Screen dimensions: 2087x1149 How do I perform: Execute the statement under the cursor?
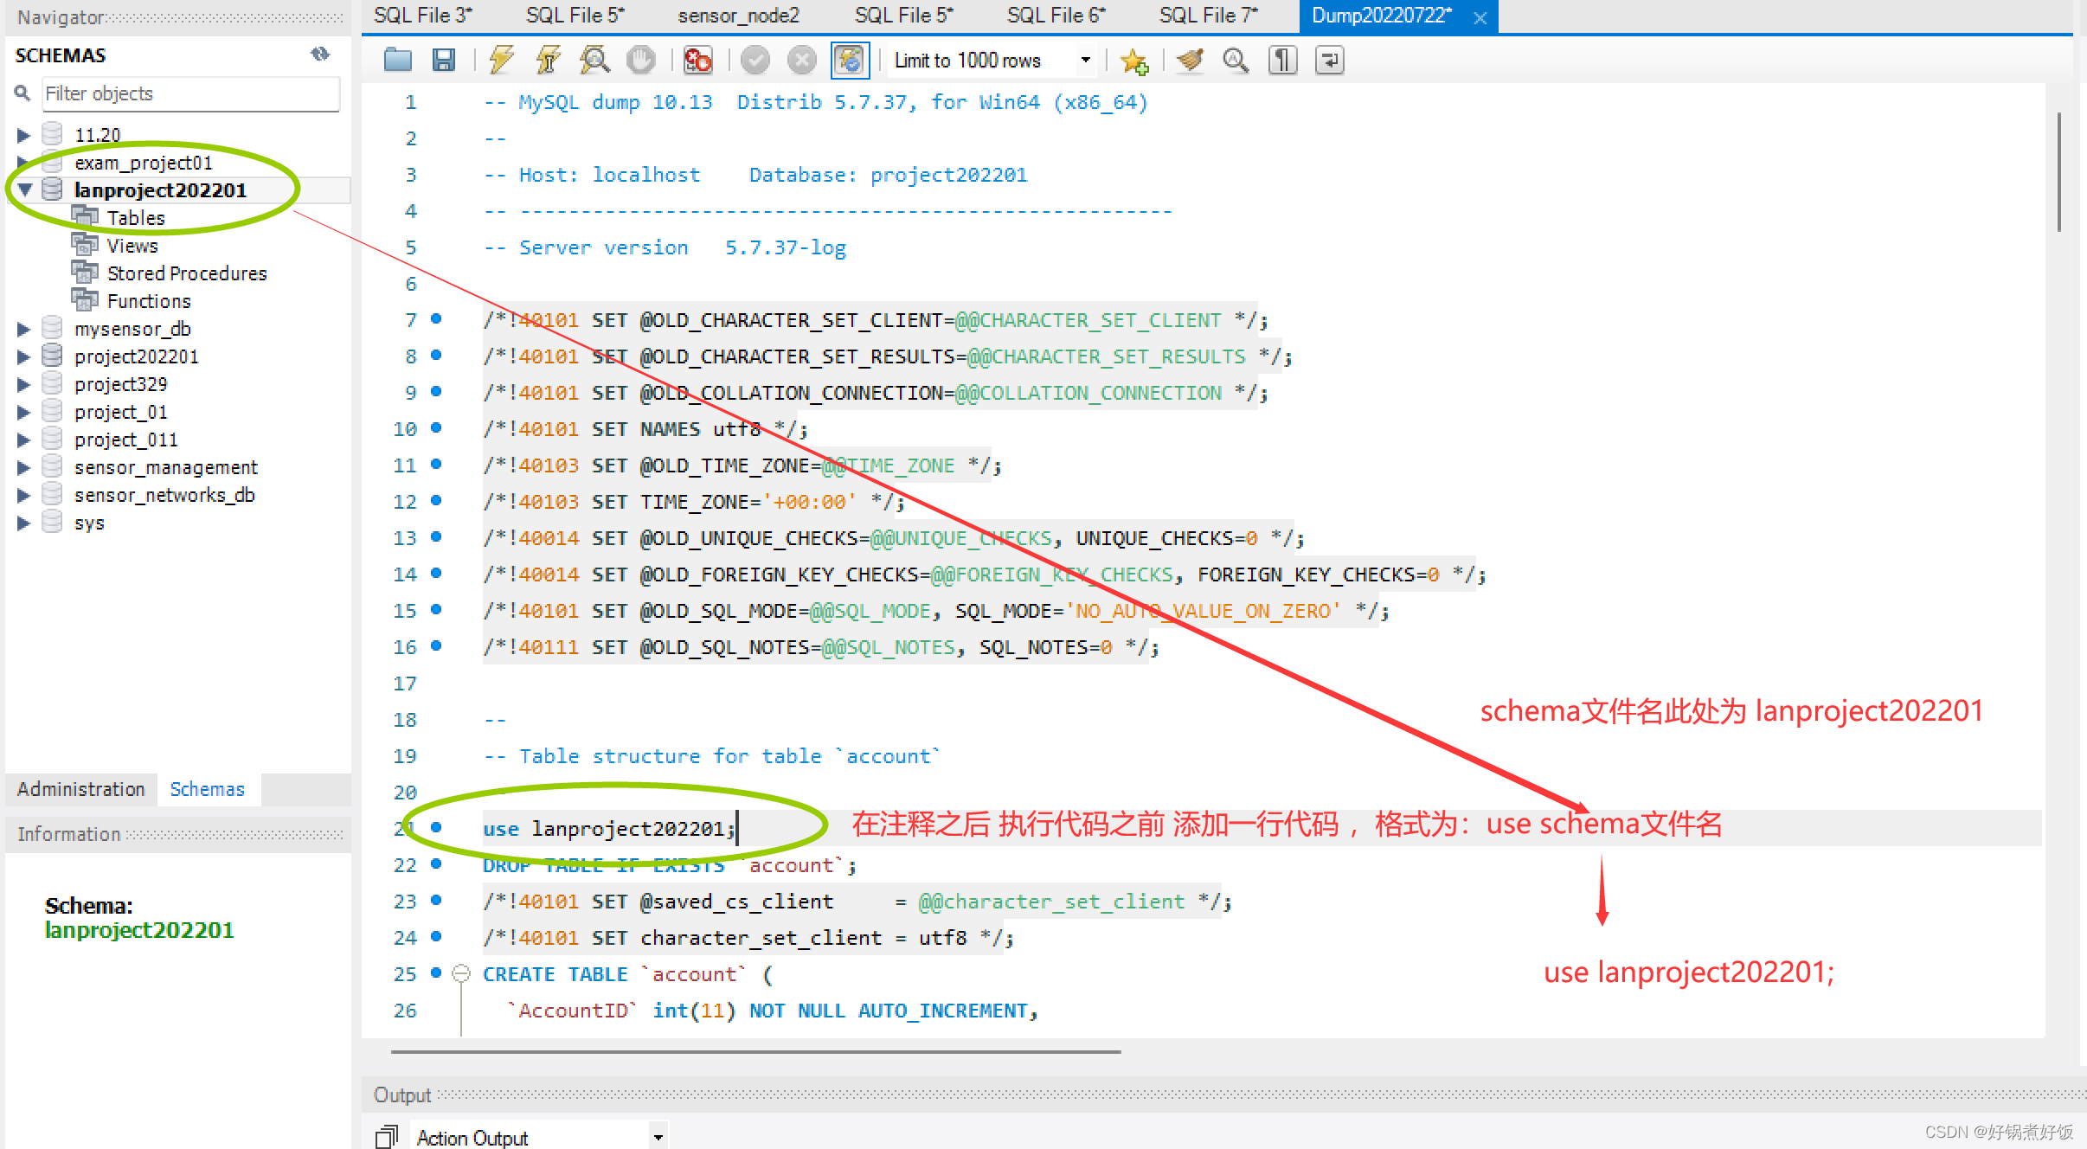pyautogui.click(x=548, y=60)
